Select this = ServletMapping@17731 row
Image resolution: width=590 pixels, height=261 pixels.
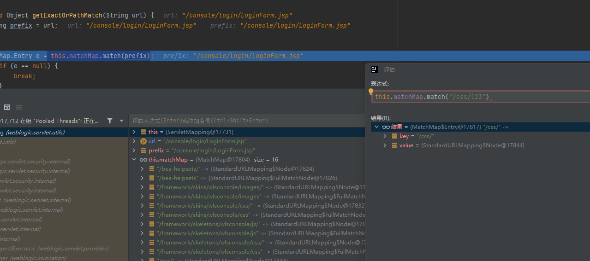(x=247, y=132)
